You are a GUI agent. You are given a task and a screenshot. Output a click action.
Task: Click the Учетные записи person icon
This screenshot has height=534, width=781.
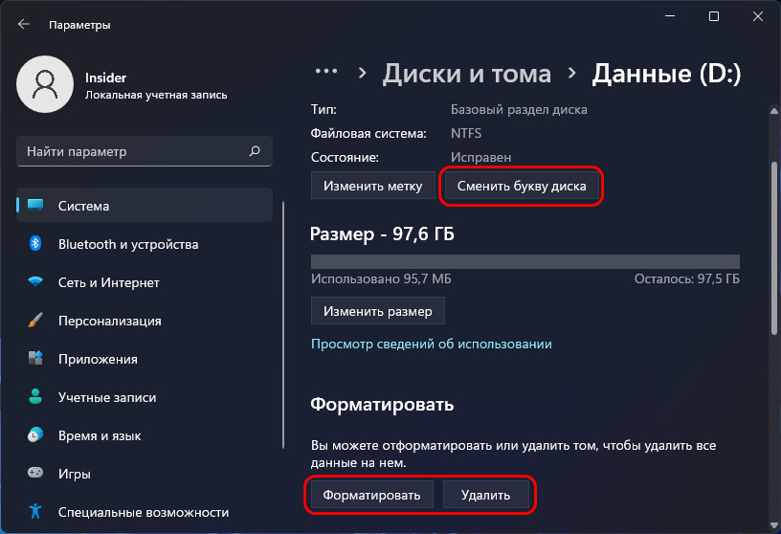pos(35,396)
